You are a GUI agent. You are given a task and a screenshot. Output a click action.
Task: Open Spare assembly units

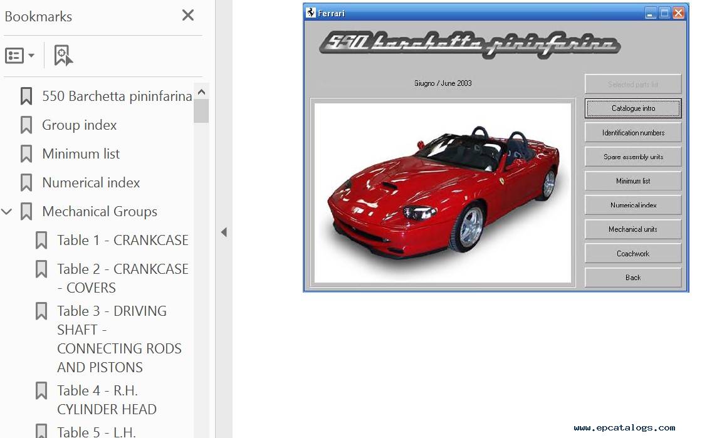(x=633, y=157)
